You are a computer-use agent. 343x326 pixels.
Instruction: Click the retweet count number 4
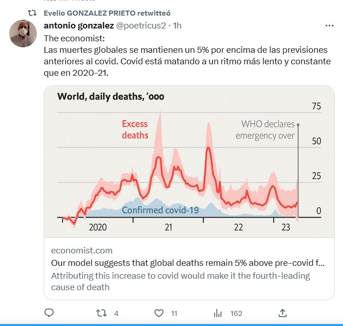click(116, 313)
